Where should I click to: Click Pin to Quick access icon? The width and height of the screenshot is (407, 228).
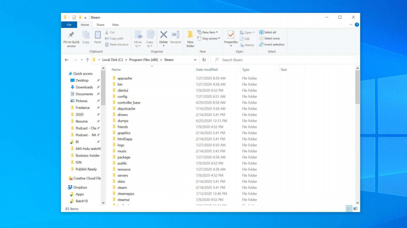[x=71, y=35]
